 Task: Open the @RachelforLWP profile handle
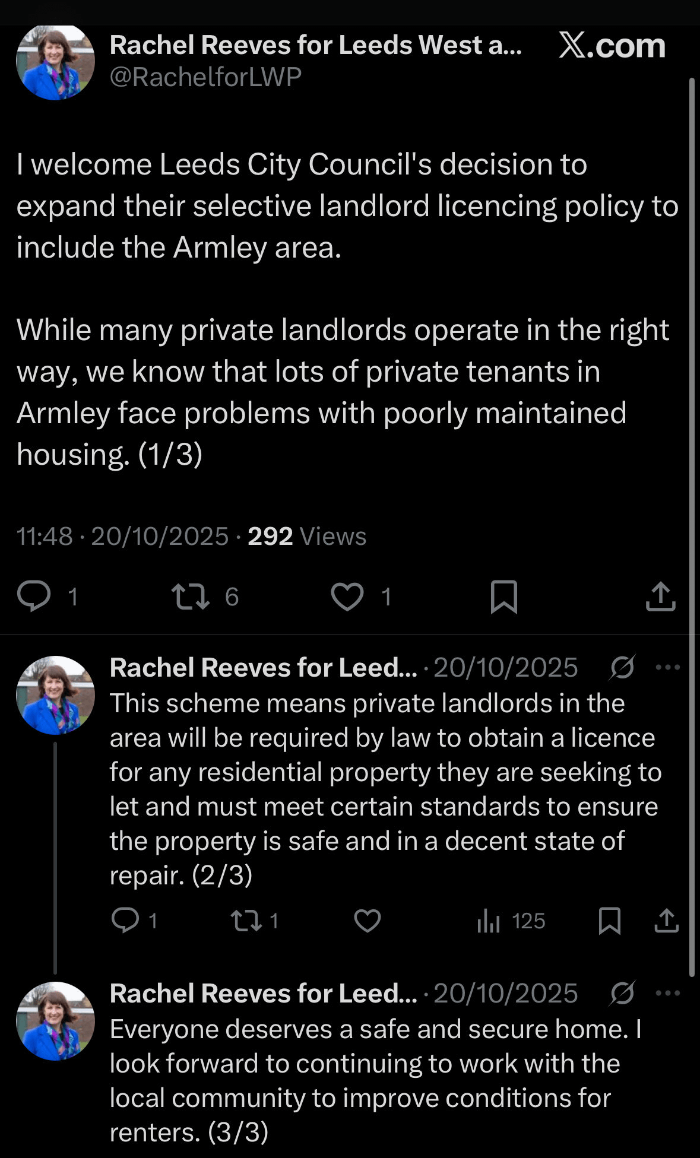pos(205,77)
